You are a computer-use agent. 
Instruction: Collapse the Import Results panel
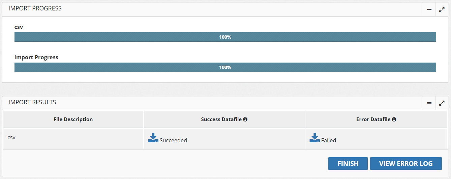(429, 103)
